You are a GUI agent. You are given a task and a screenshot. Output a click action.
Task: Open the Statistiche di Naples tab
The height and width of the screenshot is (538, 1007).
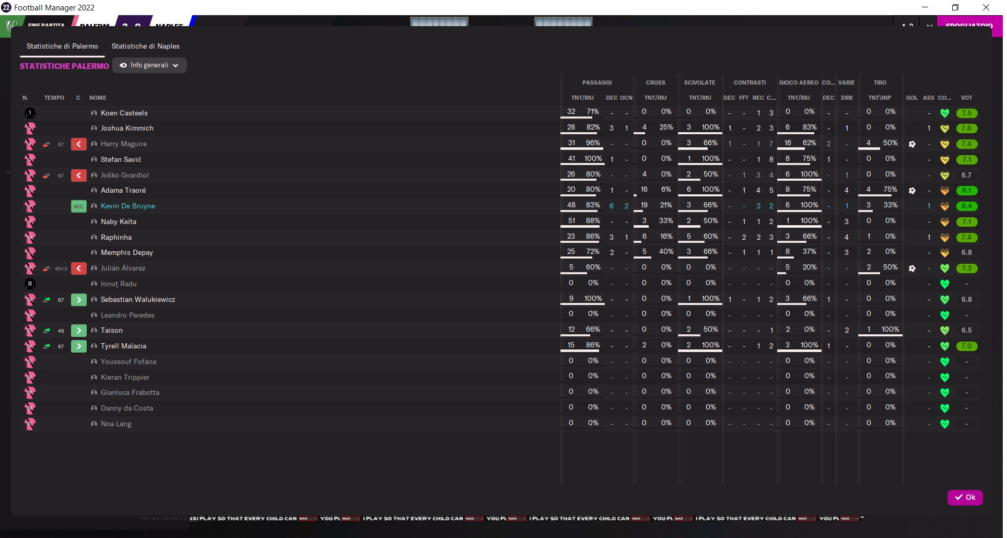click(x=145, y=46)
